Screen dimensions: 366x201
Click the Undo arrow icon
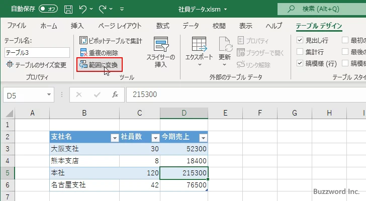coord(82,10)
